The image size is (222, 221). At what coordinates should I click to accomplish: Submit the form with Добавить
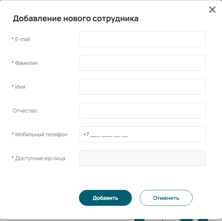[x=105, y=198]
